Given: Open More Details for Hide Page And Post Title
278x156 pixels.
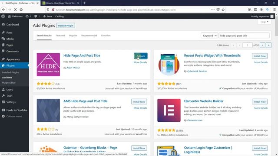Looking at the screenshot, I should [x=140, y=62].
